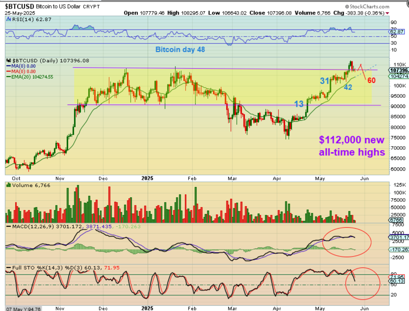Click the blue line marker of blue MA(0)
The width and height of the screenshot is (409, 311).
pos(8,66)
